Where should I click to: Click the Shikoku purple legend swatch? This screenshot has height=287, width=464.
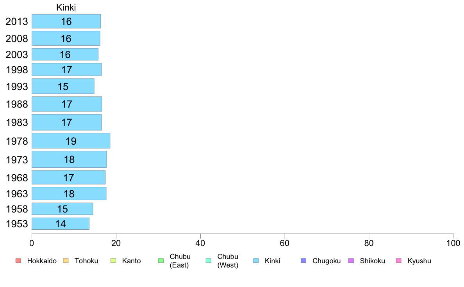click(351, 261)
